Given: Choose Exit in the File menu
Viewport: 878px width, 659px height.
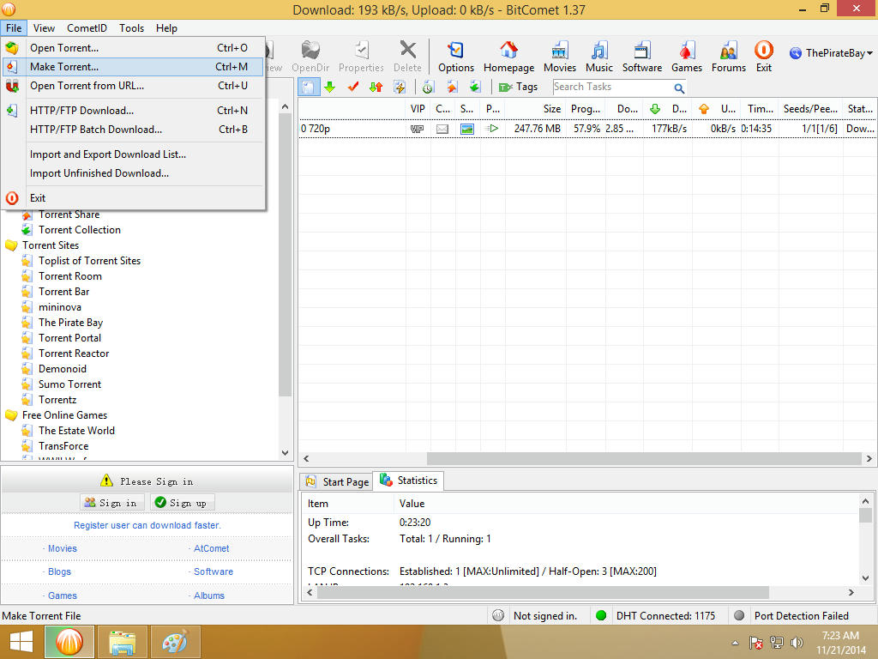Looking at the screenshot, I should click(x=133, y=198).
